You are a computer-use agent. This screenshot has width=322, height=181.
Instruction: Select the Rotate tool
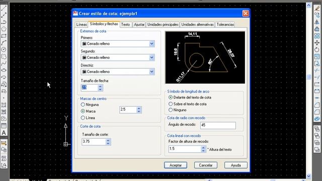pos(317,50)
